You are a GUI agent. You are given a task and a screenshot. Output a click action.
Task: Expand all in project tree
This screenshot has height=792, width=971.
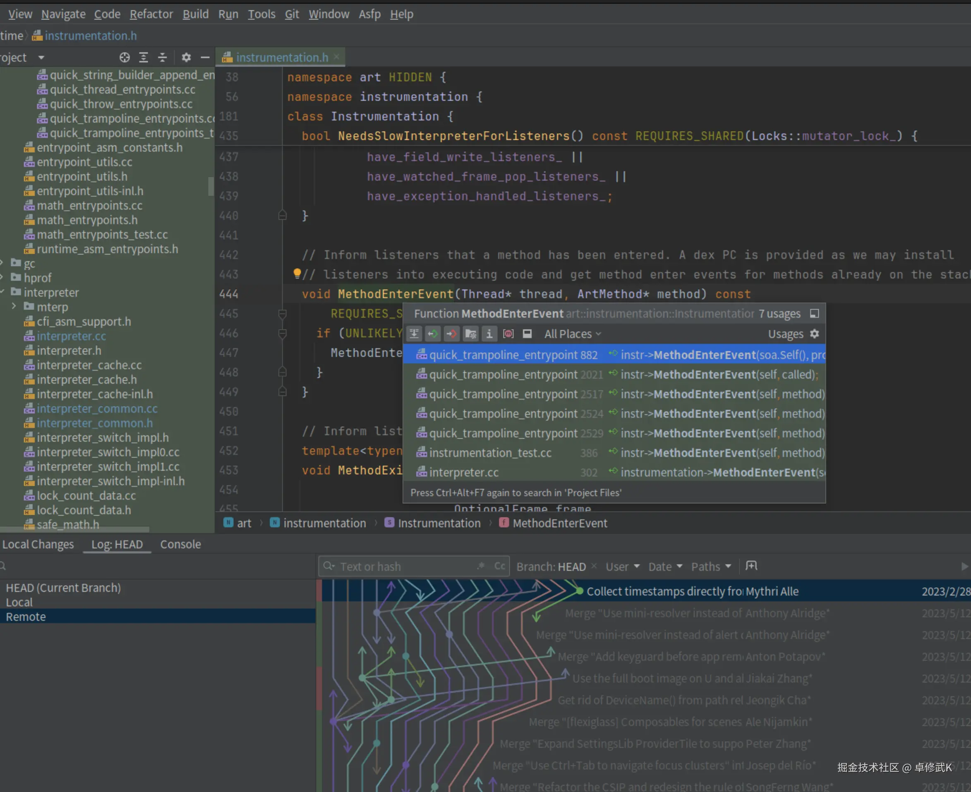pos(144,58)
